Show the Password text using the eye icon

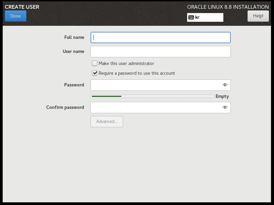(x=225, y=85)
